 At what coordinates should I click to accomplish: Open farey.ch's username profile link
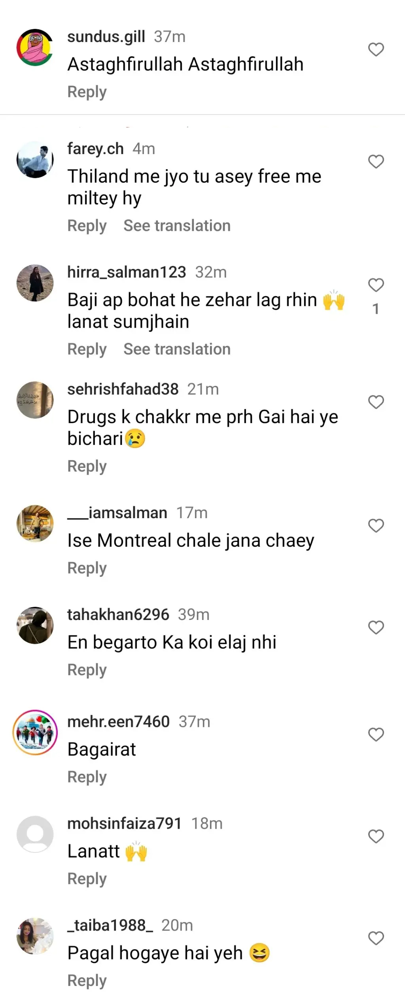[x=95, y=149]
